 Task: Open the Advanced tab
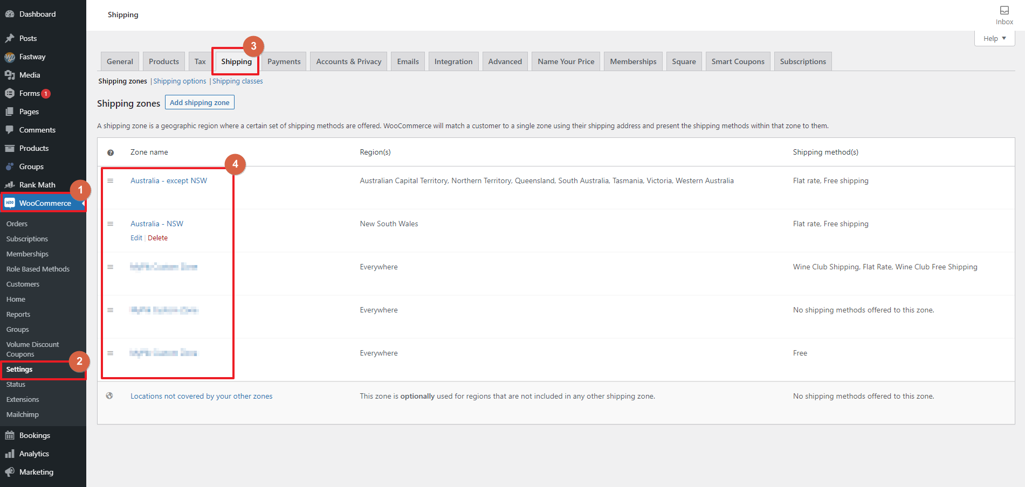[x=505, y=61]
